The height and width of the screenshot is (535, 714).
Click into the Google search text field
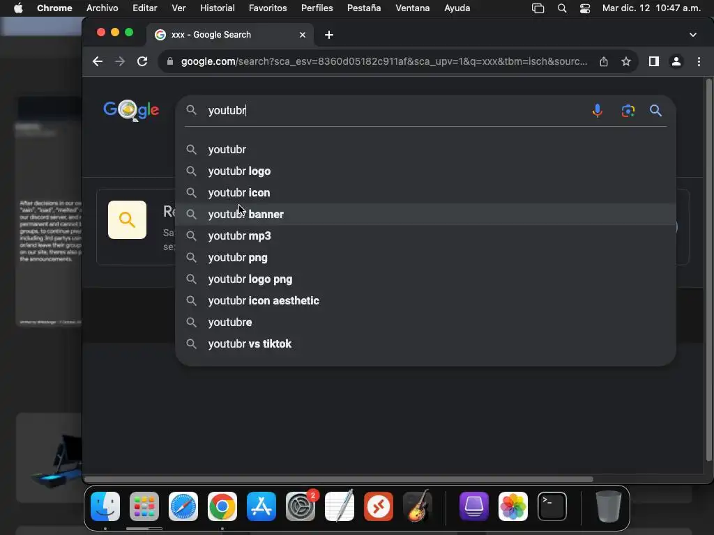396,111
